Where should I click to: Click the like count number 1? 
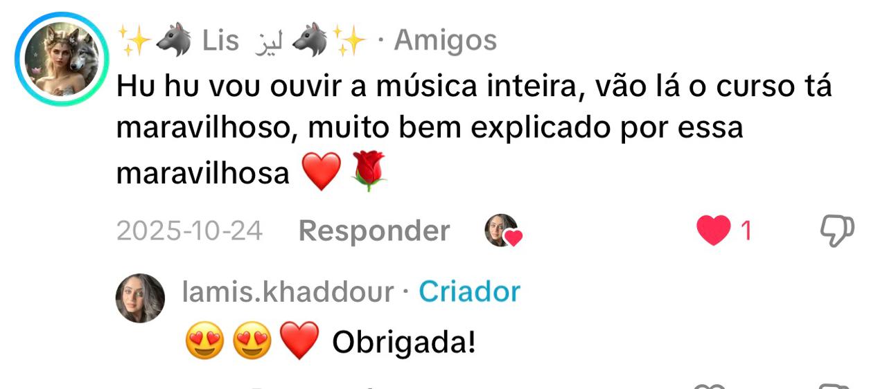pos(746,231)
